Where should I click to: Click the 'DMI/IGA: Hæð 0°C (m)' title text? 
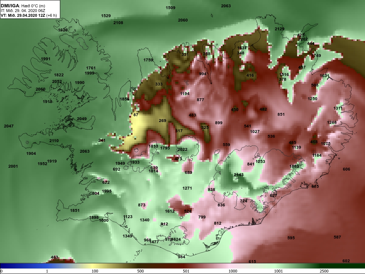(23, 6)
